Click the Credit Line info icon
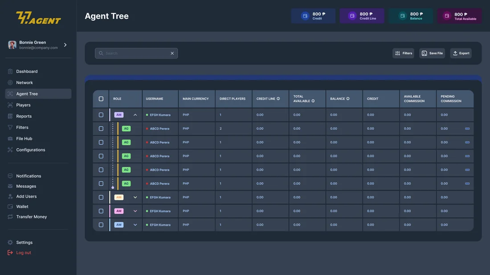The width and height of the screenshot is (490, 275). pos(278,99)
